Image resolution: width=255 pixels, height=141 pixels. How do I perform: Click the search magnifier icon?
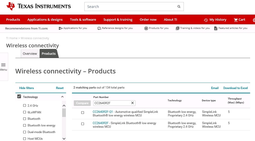(179, 6)
